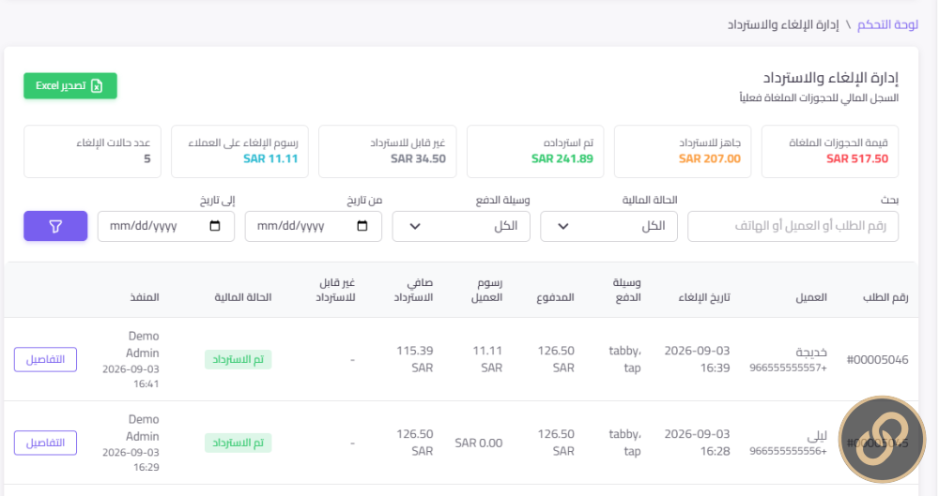The width and height of the screenshot is (939, 496).
Task: Click the 'إلى تاريخ' date input
Action: [166, 226]
